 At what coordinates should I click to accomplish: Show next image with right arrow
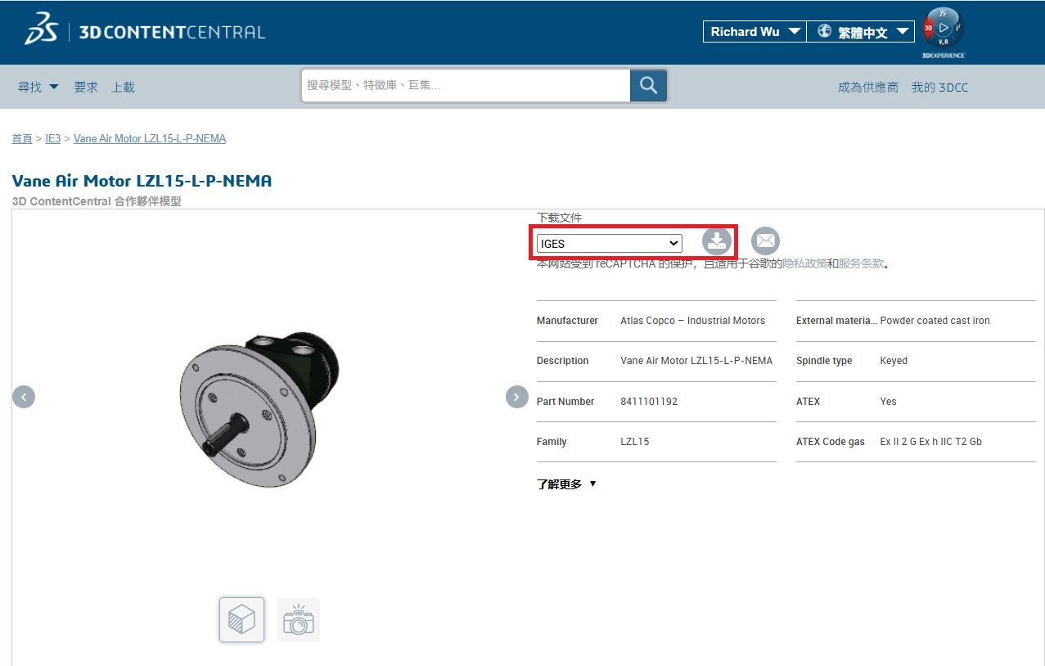[x=517, y=397]
